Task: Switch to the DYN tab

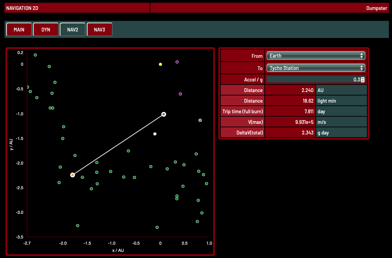Action: point(46,30)
